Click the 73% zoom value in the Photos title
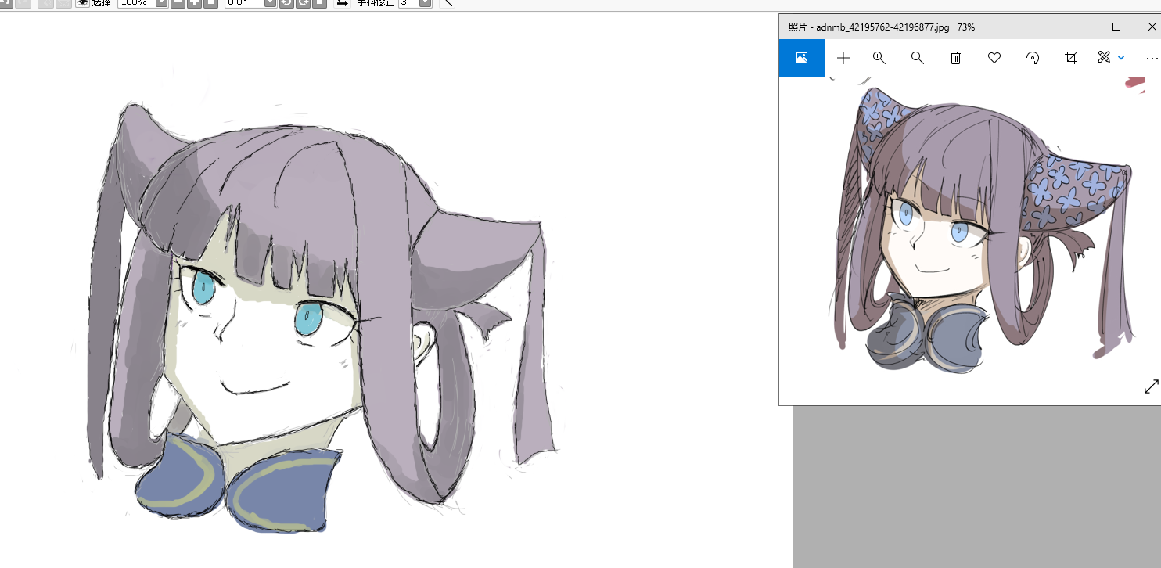The height and width of the screenshot is (568, 1161). click(966, 27)
